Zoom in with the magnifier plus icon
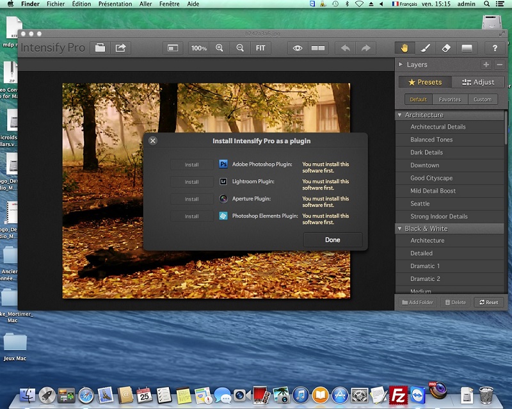 pyautogui.click(x=220, y=48)
